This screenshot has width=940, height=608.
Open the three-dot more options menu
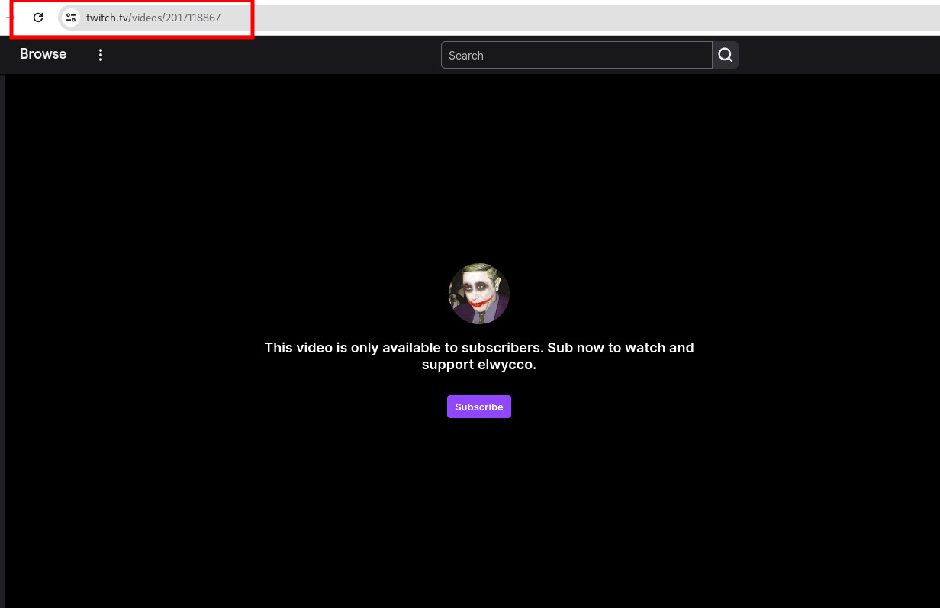click(101, 55)
